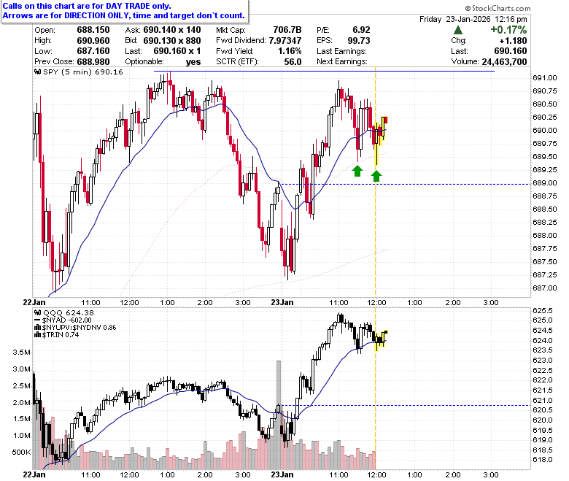Screen dimensions: 569x481
Task: Click the $NYAD -602.00 legend entry
Action: pyautogui.click(x=63, y=320)
